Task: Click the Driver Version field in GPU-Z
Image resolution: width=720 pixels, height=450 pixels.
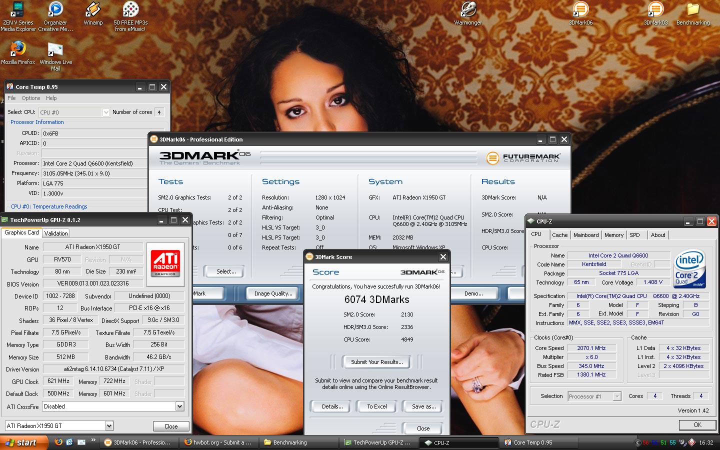Action: click(x=113, y=369)
